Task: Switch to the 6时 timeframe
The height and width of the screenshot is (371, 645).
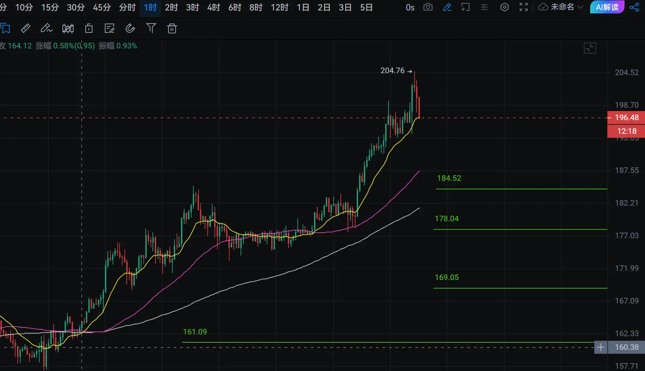Action: tap(235, 7)
